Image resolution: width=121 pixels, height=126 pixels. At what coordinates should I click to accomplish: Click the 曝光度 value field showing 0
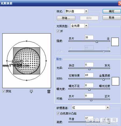(x=89, y=85)
